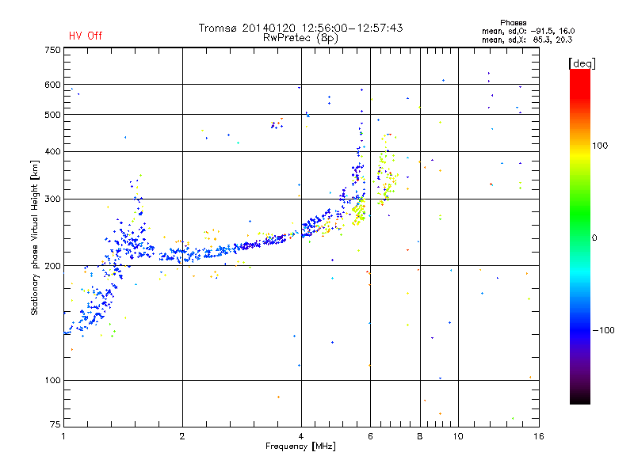
Task: Click y-axis tick label '75'
Action: point(55,424)
